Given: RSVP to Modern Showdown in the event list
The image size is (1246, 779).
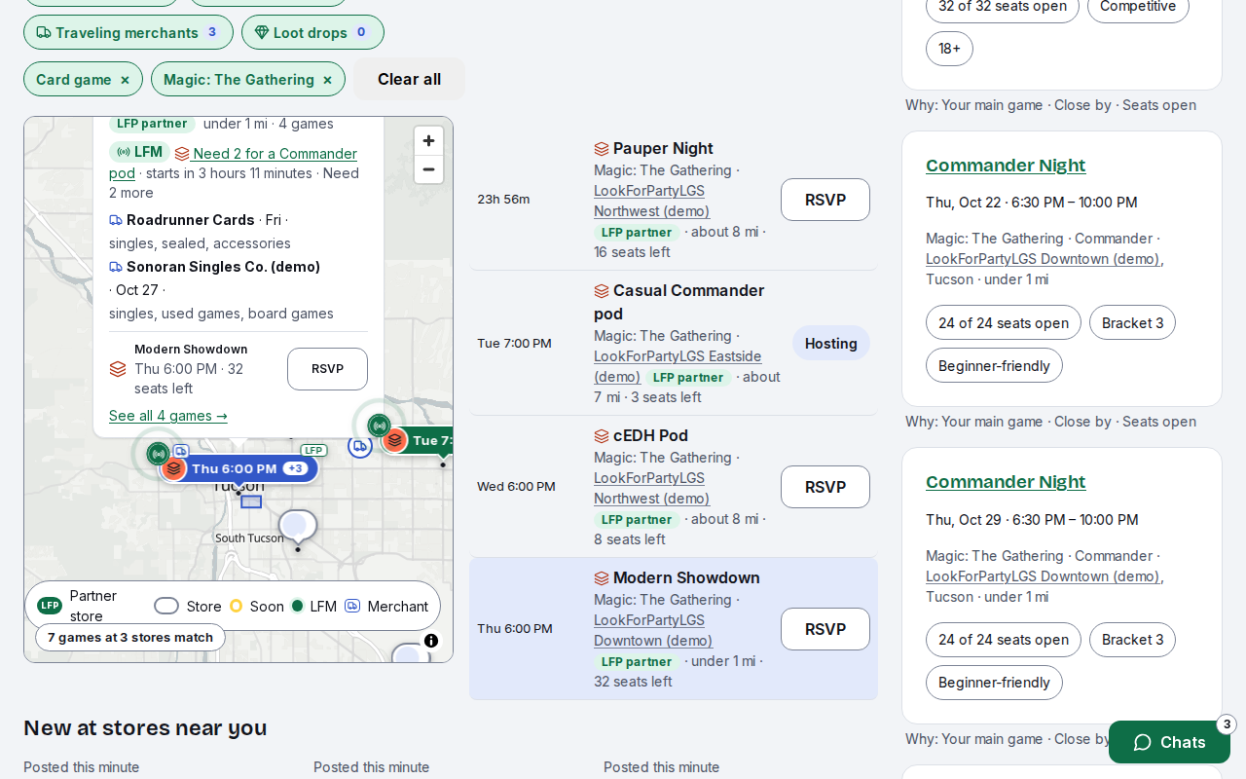Looking at the screenshot, I should [825, 629].
